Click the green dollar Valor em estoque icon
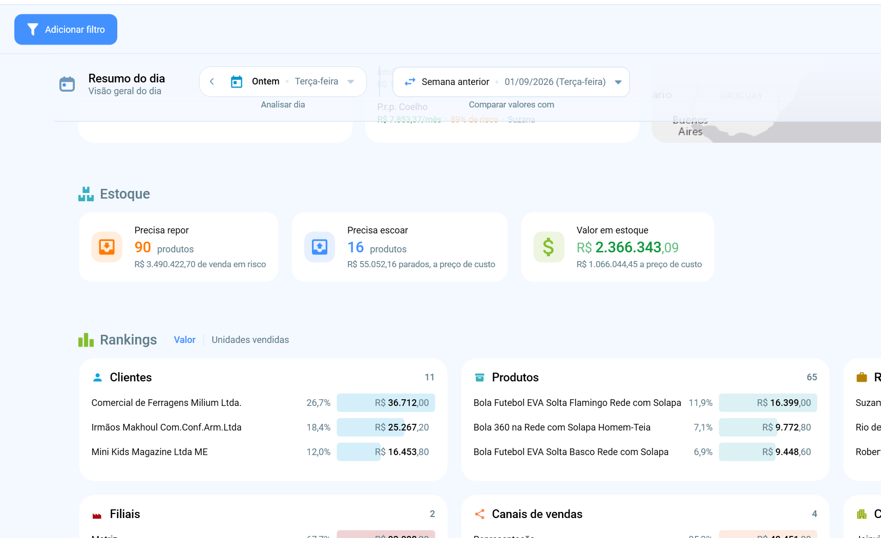 [549, 247]
